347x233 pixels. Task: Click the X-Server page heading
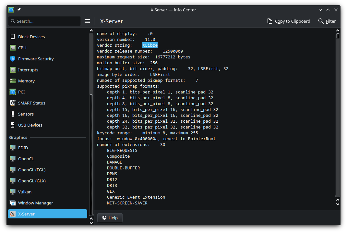[x=112, y=21]
